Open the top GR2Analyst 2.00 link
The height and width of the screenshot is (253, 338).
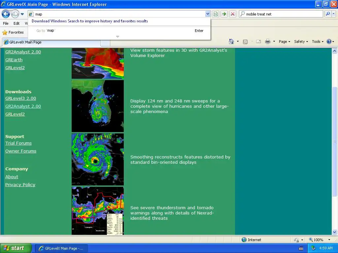(23, 52)
